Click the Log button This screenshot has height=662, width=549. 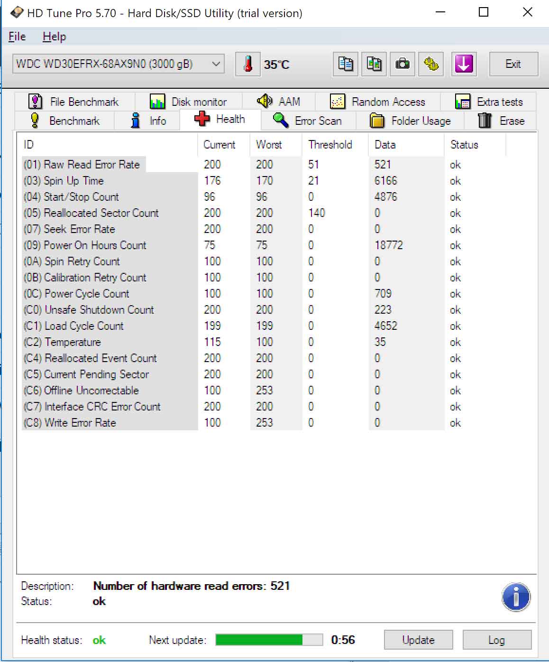pyautogui.click(x=497, y=640)
